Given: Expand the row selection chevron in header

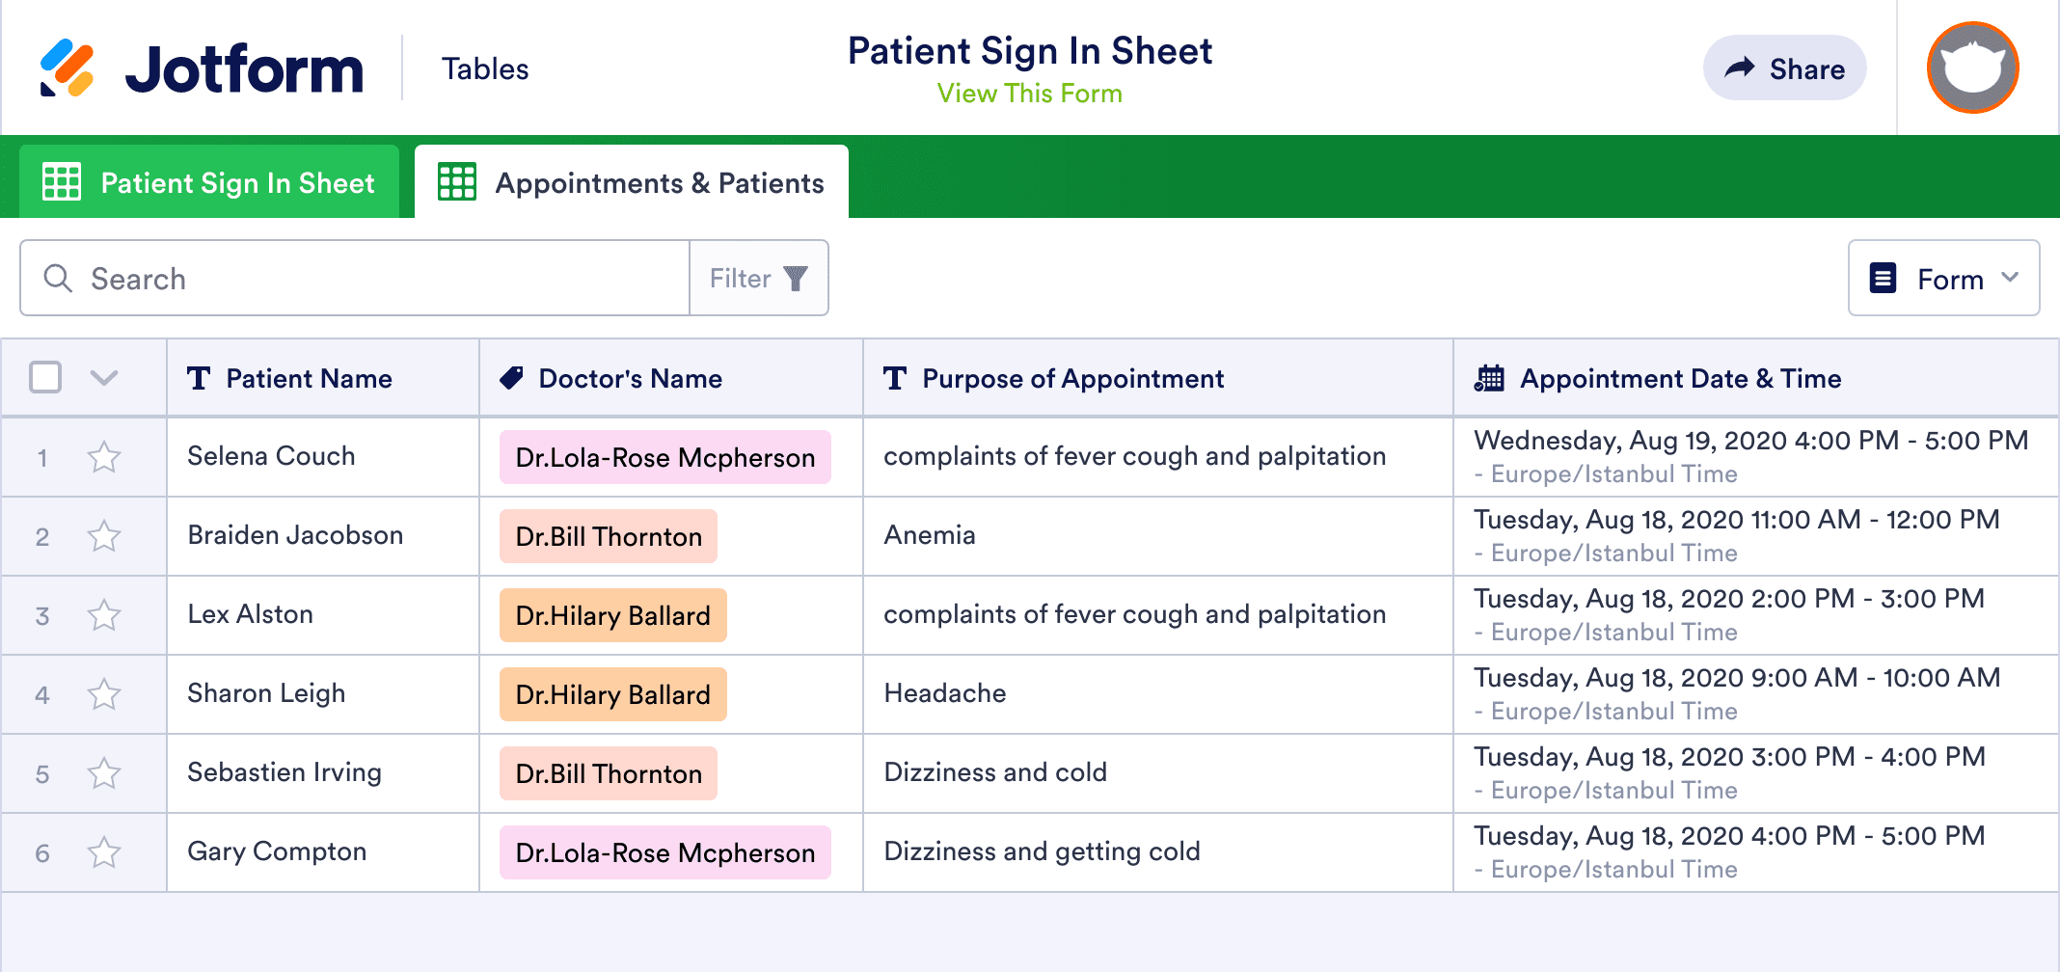Looking at the screenshot, I should click(104, 378).
